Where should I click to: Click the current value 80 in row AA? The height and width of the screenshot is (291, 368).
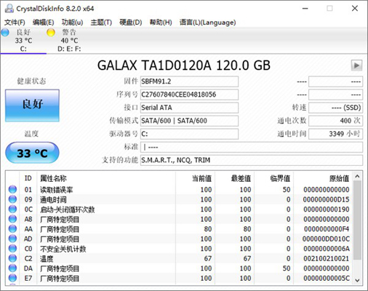(x=207, y=229)
